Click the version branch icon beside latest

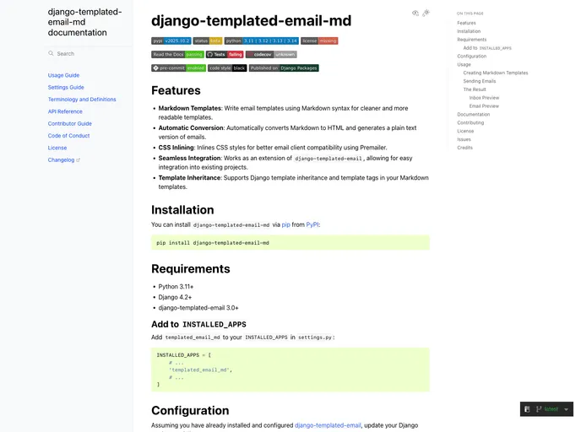[539, 409]
